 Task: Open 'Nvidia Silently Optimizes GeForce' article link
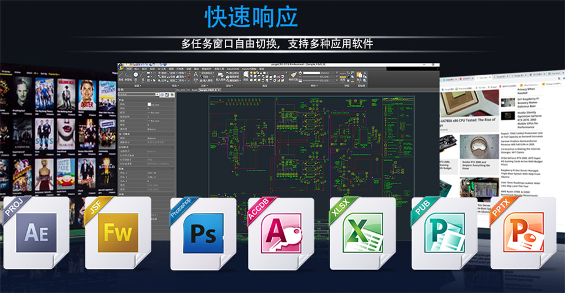[529, 119]
